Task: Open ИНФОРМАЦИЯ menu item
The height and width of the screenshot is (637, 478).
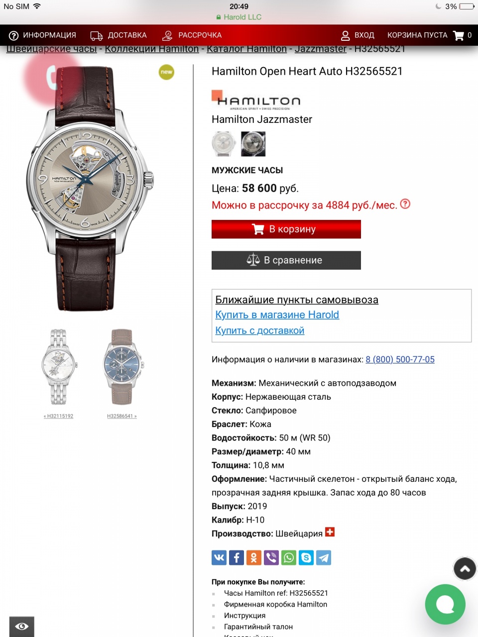Action: coord(43,35)
